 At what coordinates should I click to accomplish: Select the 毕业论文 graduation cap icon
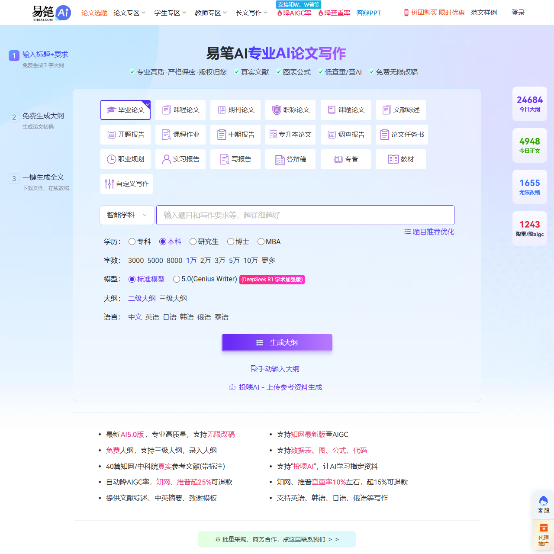[x=111, y=110]
